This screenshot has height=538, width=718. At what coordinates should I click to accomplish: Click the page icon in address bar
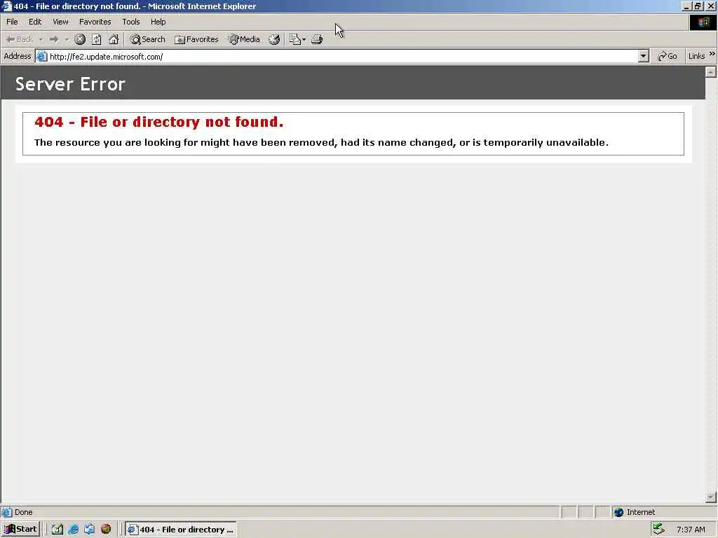tap(41, 56)
